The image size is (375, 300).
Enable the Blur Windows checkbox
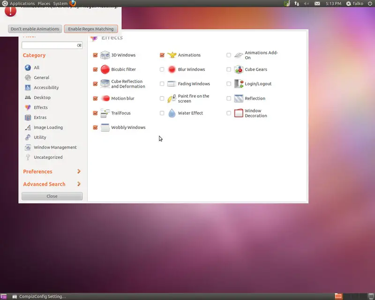(x=162, y=69)
